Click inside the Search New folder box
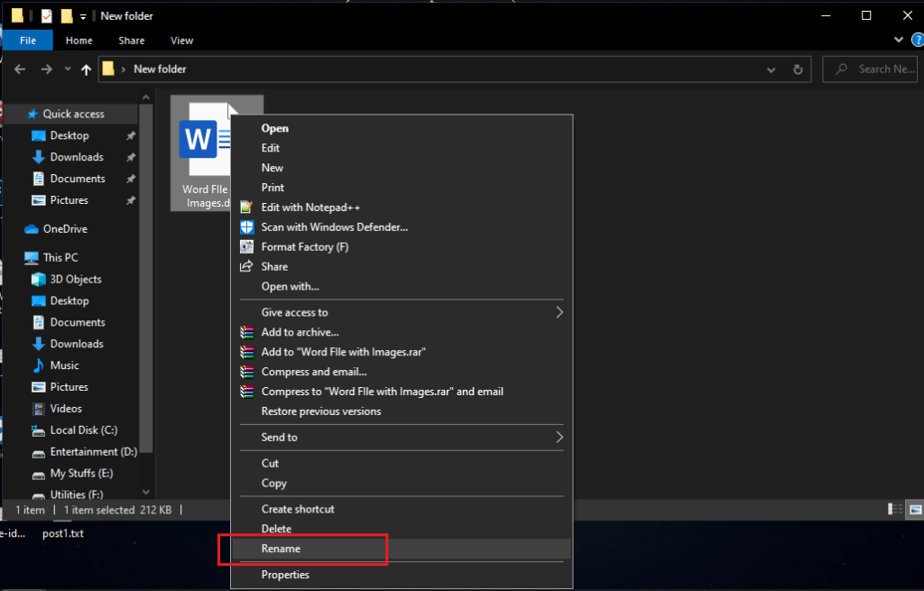Screen dimensions: 924x591 [880, 69]
